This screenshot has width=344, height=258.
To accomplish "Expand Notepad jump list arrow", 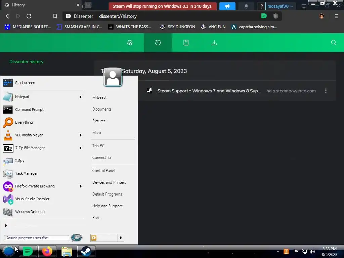I will tap(81, 97).
